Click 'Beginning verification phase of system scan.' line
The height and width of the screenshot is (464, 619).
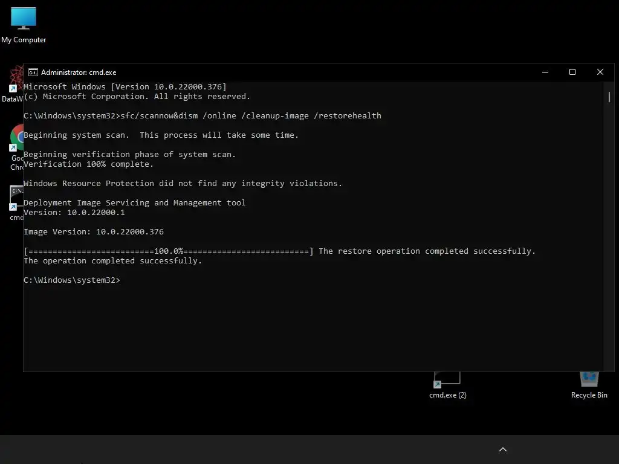point(130,154)
